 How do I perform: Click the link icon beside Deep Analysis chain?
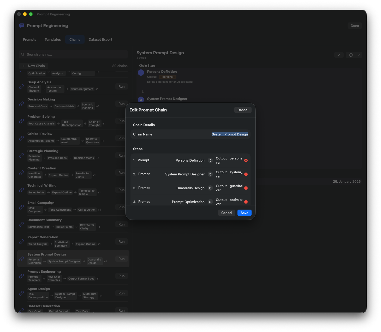(22, 87)
